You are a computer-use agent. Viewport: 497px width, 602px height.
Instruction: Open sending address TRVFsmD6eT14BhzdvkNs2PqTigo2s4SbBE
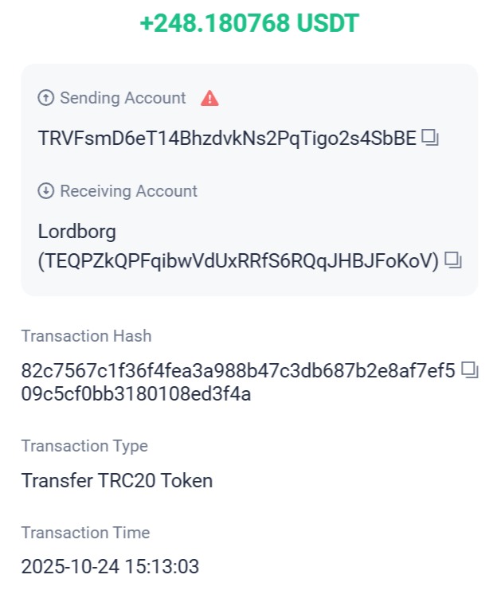[x=227, y=138]
